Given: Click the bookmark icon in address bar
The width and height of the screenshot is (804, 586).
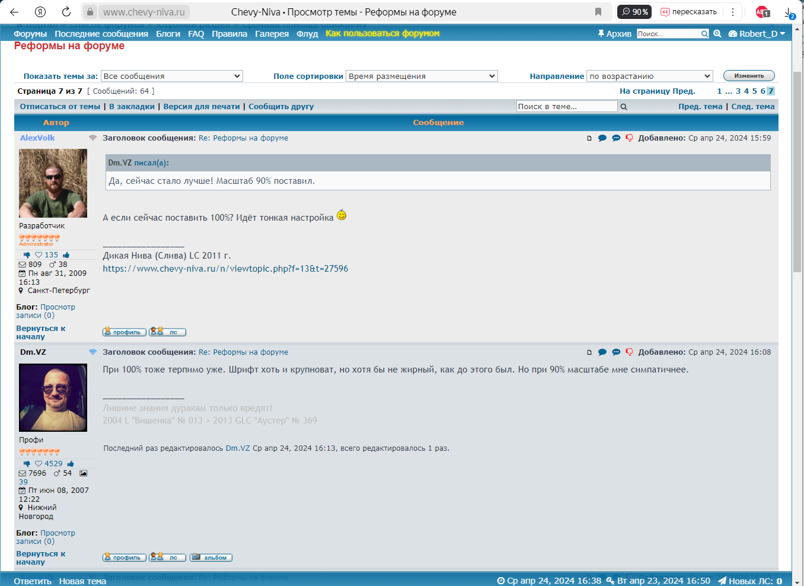Looking at the screenshot, I should [x=598, y=12].
